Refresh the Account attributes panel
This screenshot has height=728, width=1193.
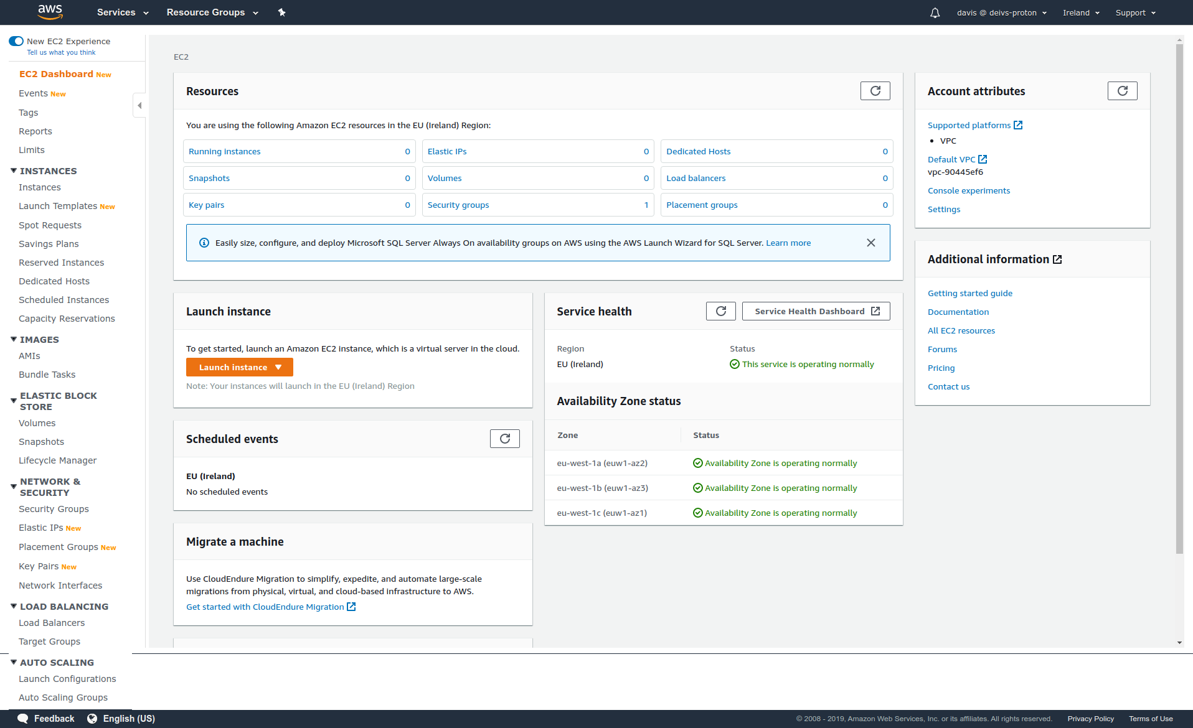[x=1122, y=91]
